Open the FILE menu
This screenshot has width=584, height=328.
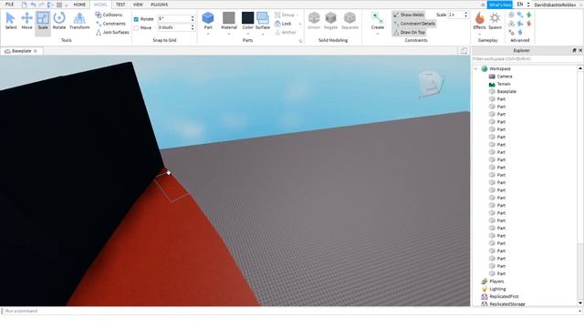click(x=9, y=5)
